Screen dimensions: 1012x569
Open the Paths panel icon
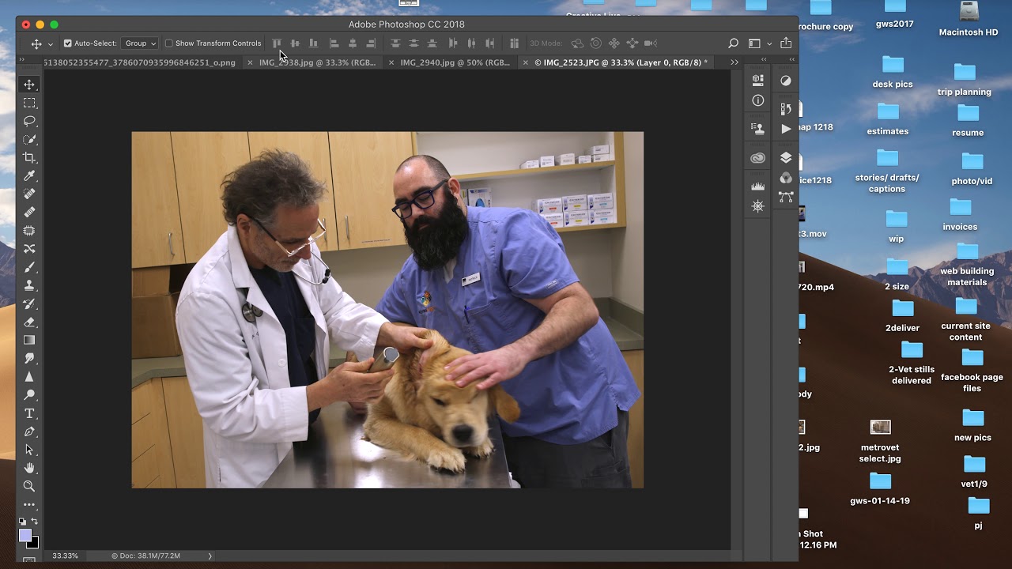(786, 198)
